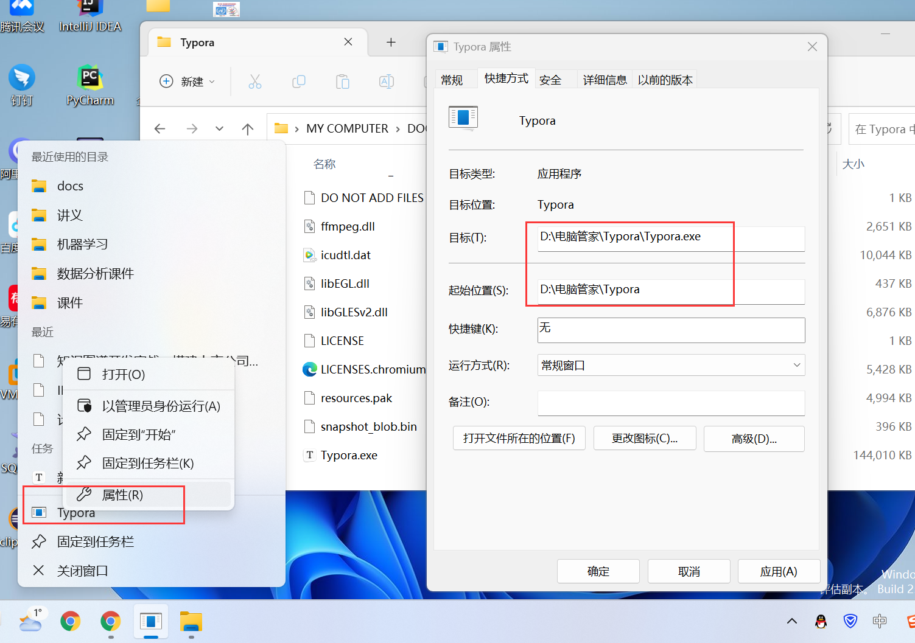Select the Cut scissors icon in Explorer toolbar
915x643 pixels.
[255, 81]
